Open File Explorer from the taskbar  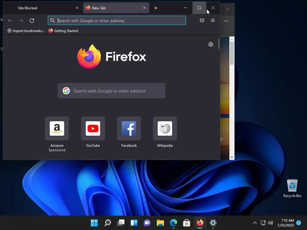[160, 223]
